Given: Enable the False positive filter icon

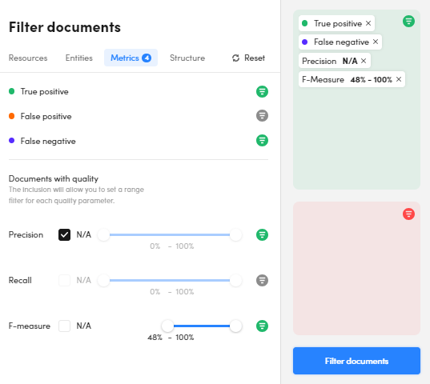Looking at the screenshot, I should [262, 116].
